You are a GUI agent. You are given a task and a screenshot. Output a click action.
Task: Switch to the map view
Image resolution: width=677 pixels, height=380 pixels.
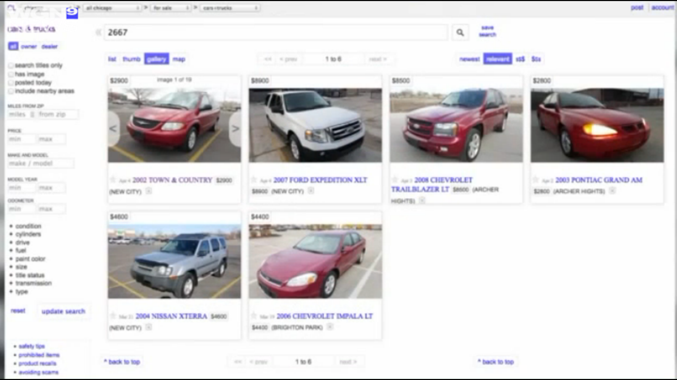pos(179,59)
